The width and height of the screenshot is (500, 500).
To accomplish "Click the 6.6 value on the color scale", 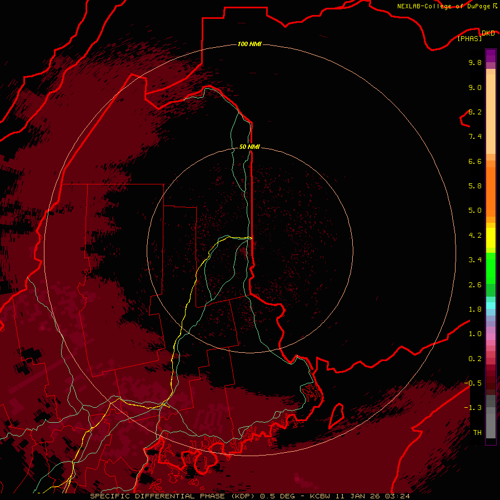I will 475,161.
